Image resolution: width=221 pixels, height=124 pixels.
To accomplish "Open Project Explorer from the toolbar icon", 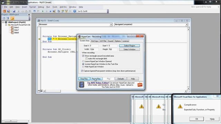I will click(x=59, y=11).
